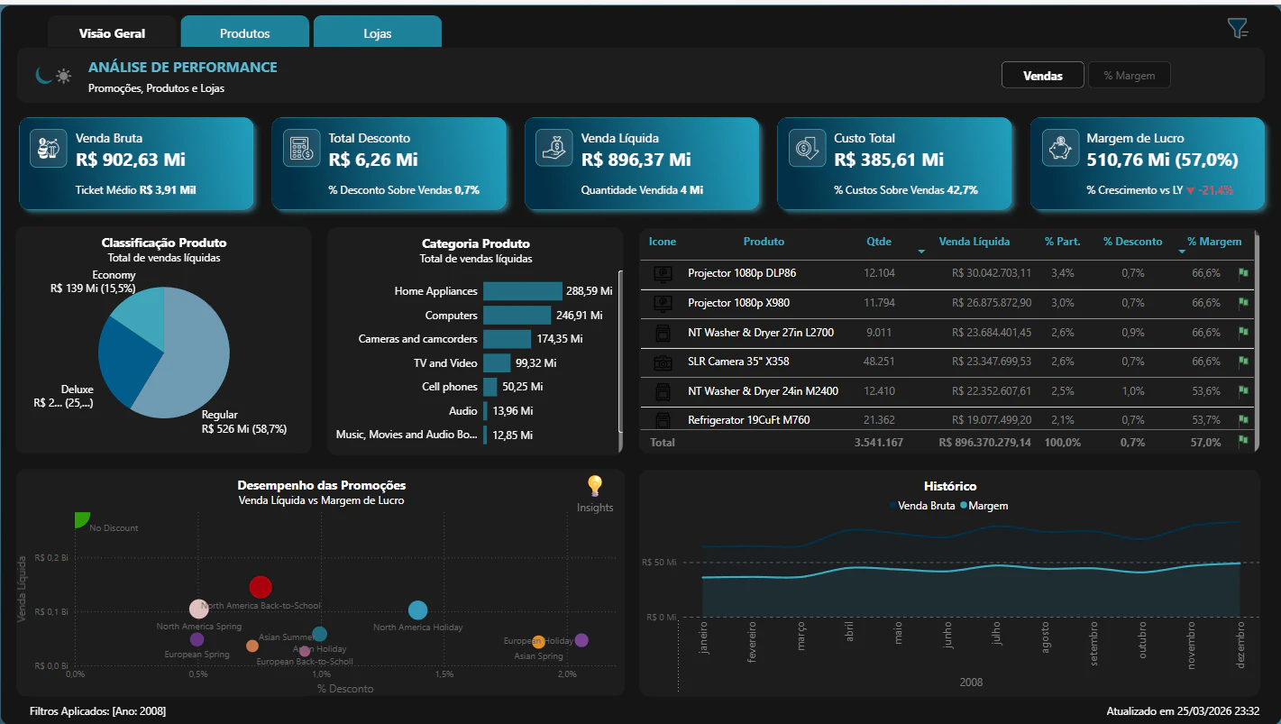1281x724 pixels.
Task: Sort table by Venda Líquida column header
Action: pos(974,242)
